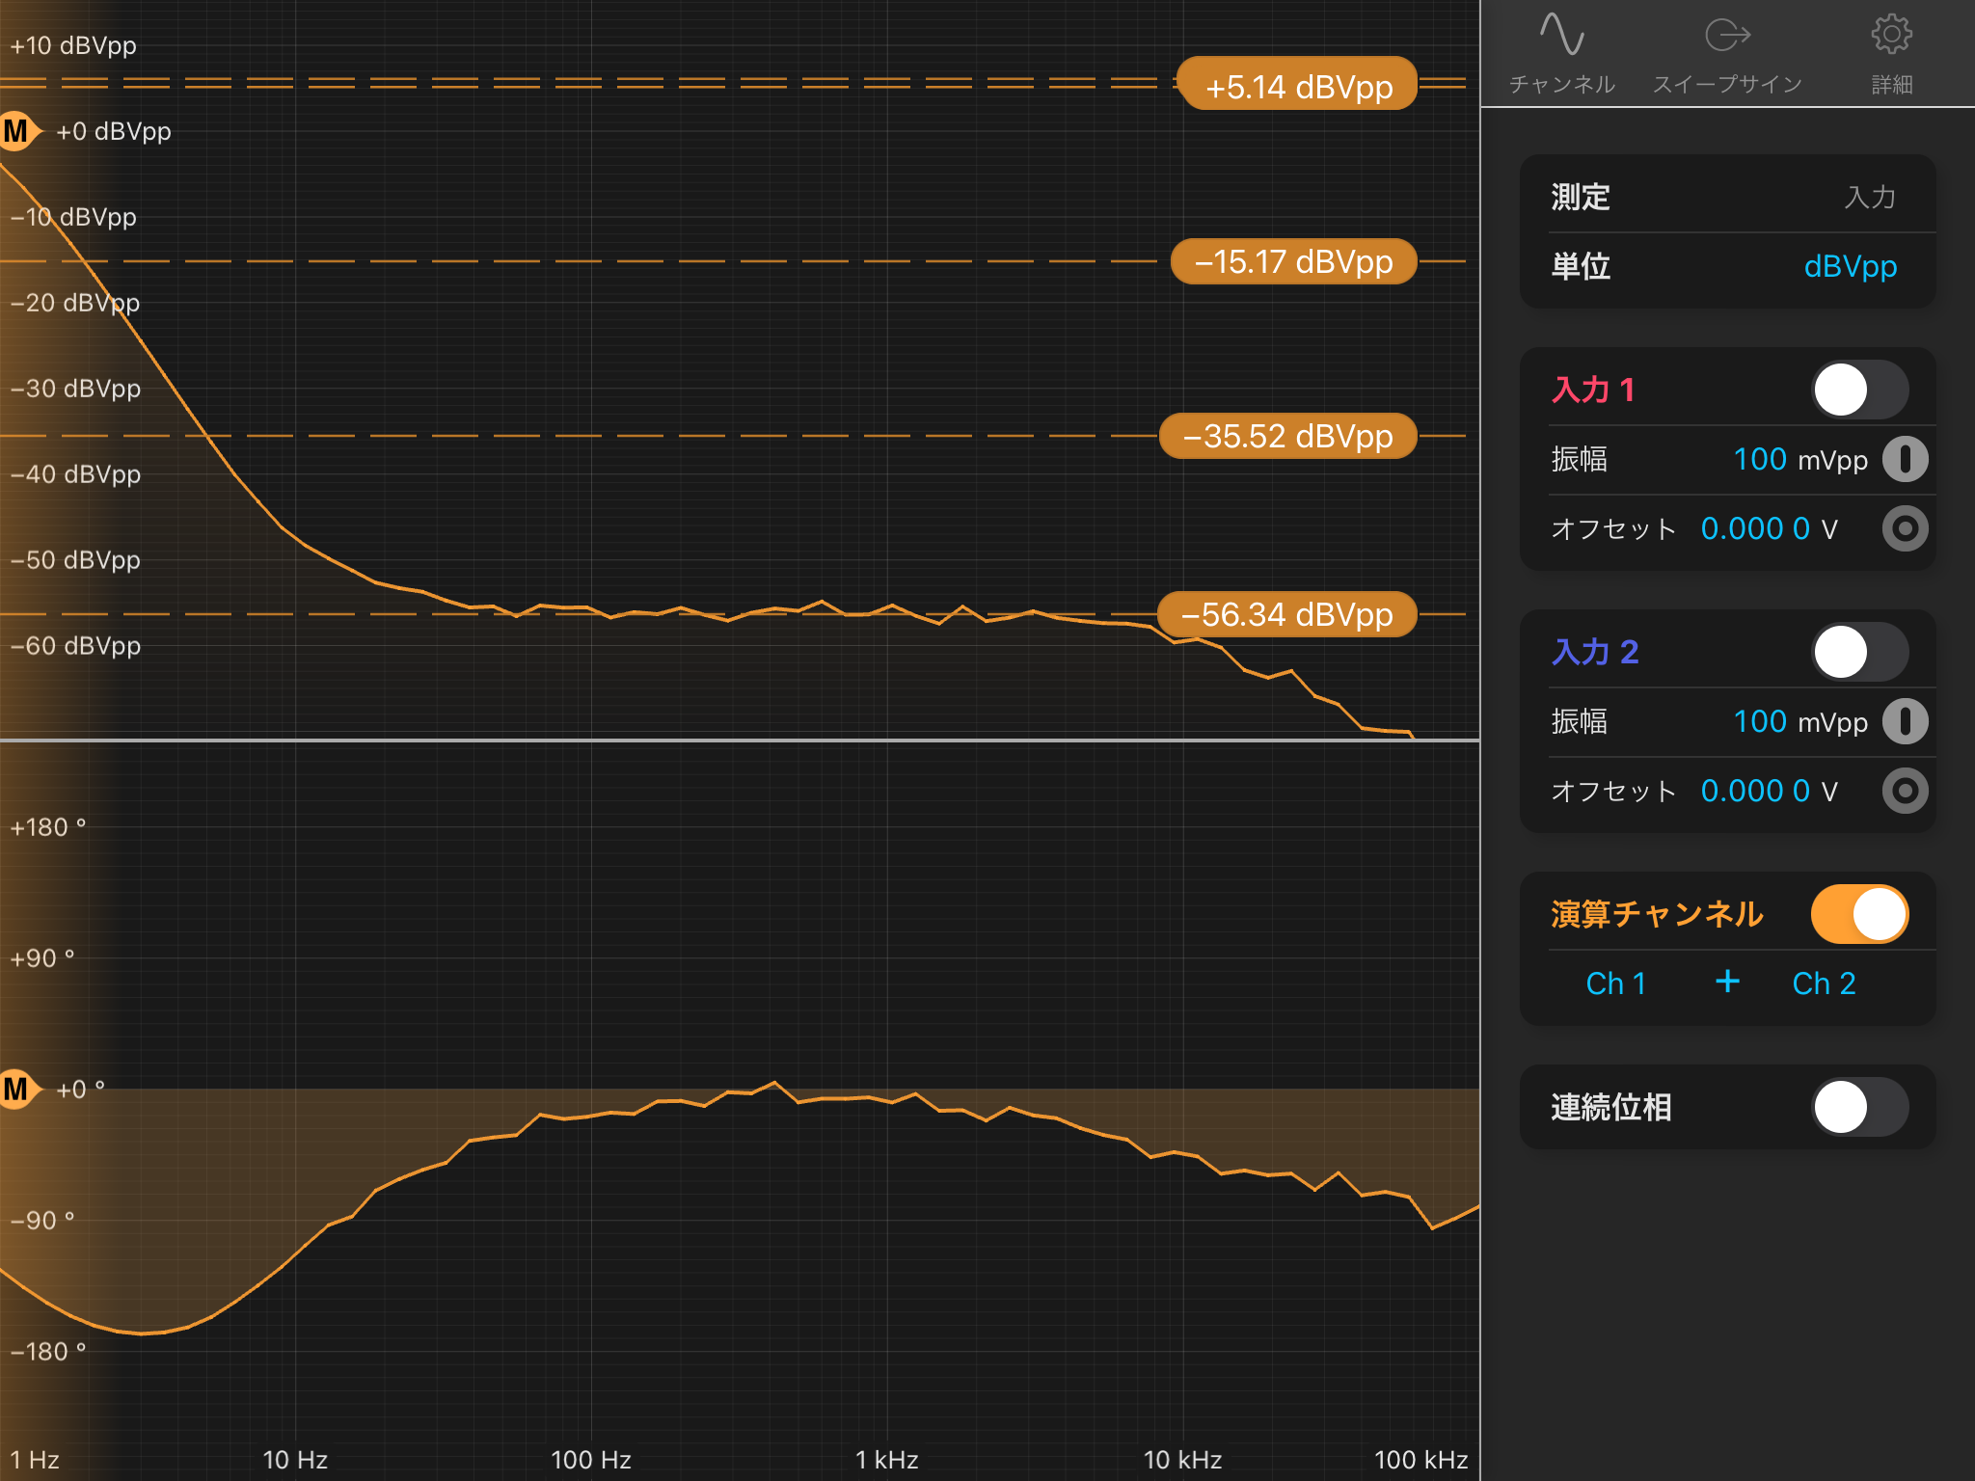Select the −56.34 dBVpp cursor label
Viewport: 1975px width, 1481px height.
point(1286,614)
